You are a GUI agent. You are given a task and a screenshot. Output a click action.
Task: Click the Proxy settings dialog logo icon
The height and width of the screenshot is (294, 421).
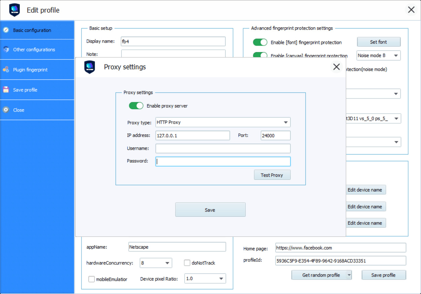(x=90, y=67)
